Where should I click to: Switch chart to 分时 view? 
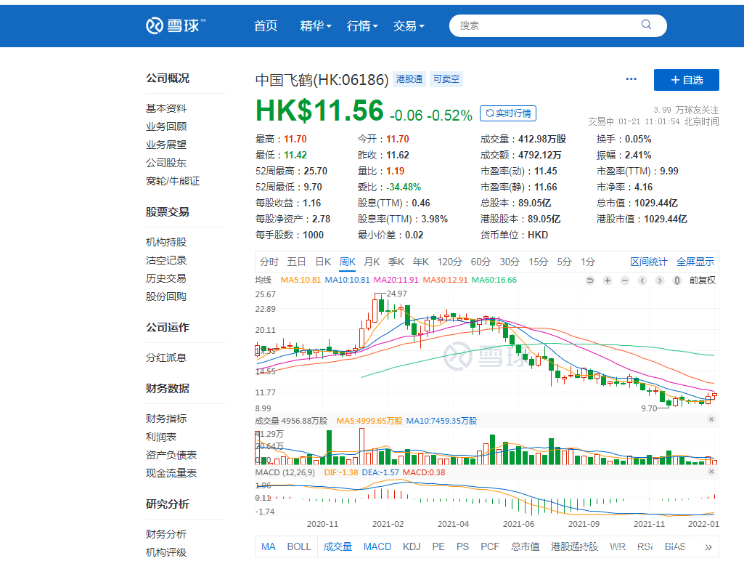(x=269, y=262)
